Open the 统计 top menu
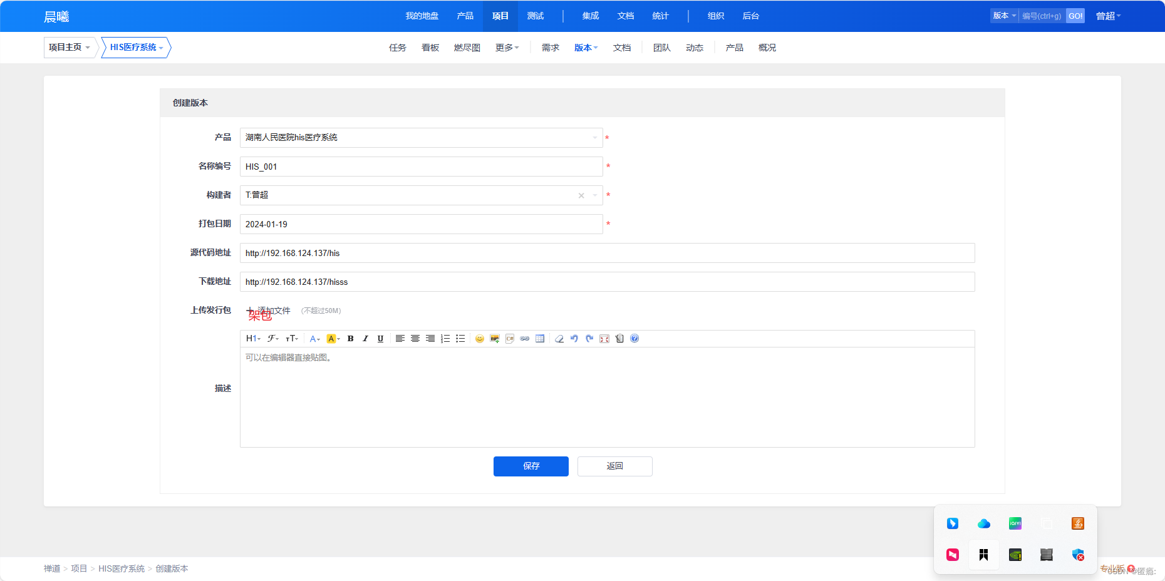The image size is (1165, 581). [660, 16]
